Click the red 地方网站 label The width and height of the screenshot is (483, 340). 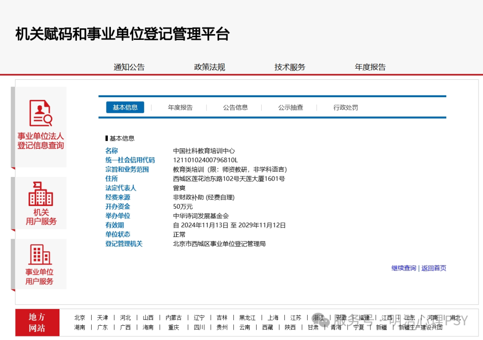pos(37,323)
